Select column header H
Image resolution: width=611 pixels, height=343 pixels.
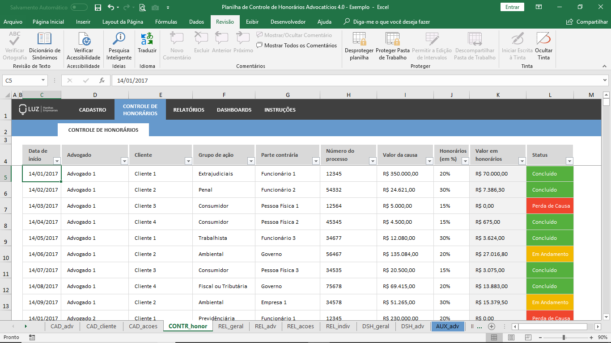click(x=348, y=95)
